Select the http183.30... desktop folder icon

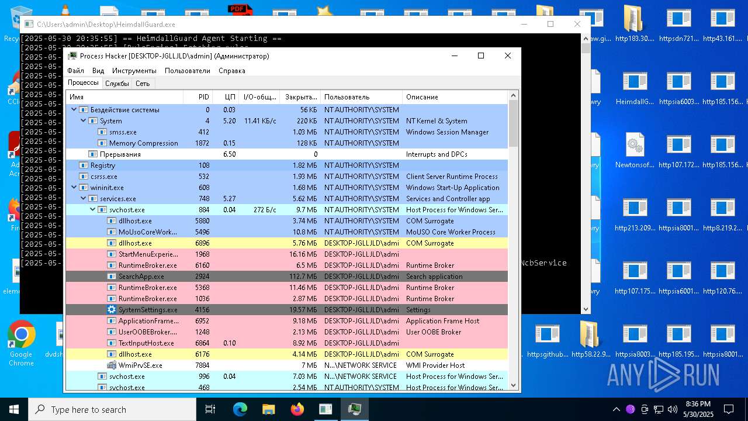point(635,24)
